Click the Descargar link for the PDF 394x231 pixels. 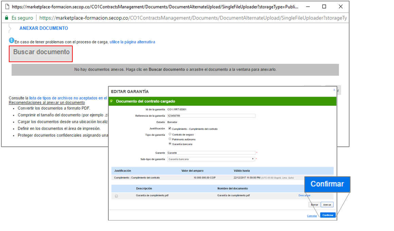pyautogui.click(x=304, y=195)
